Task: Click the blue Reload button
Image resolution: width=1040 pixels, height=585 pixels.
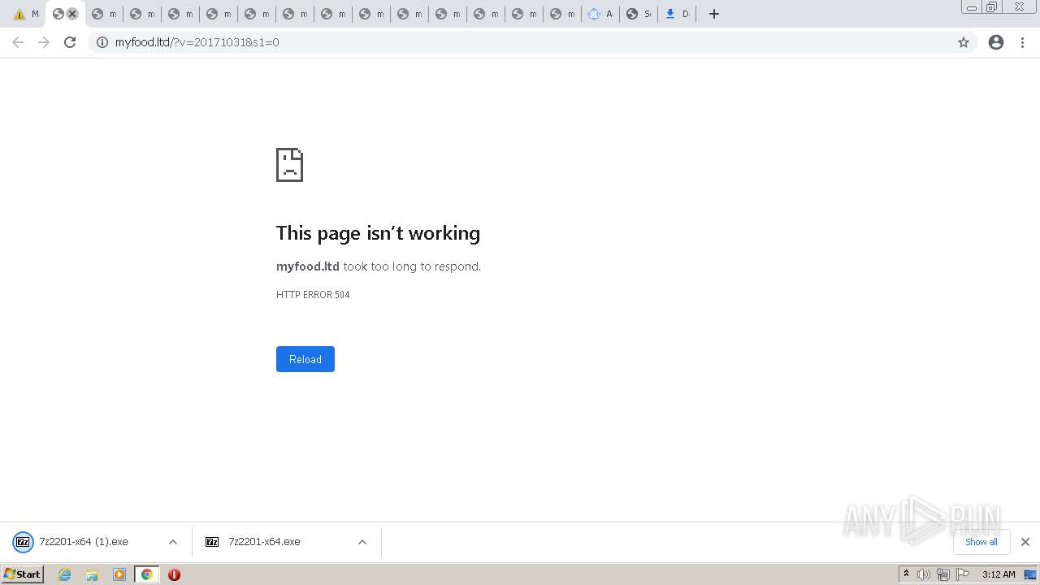Action: pos(305,359)
